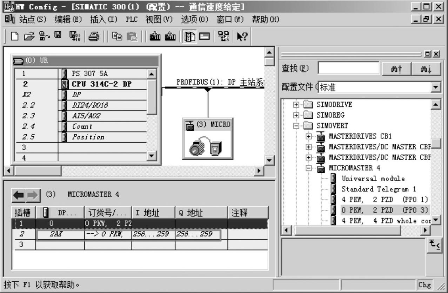The image size is (448, 293).
Task: Click the forward arrow in detail pane
Action: click(x=33, y=195)
